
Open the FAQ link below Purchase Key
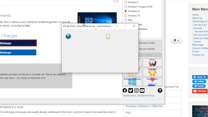coord(128,113)
